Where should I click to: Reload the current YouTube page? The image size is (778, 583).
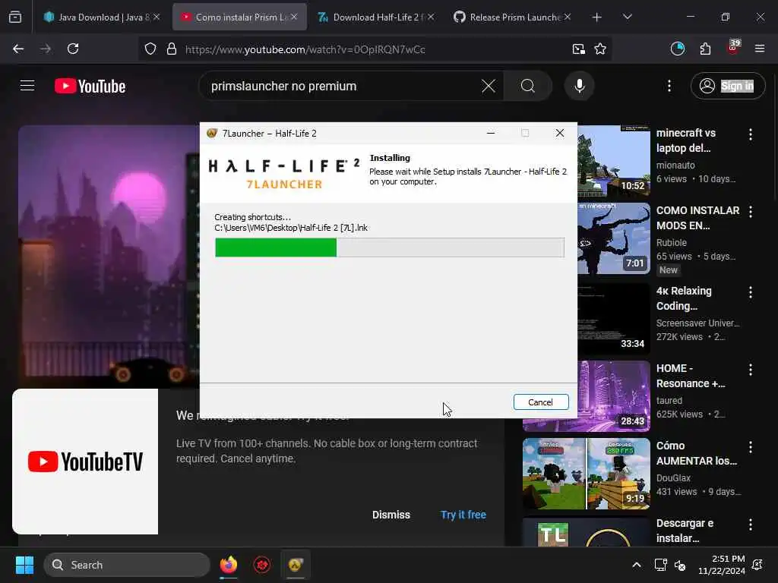click(73, 49)
